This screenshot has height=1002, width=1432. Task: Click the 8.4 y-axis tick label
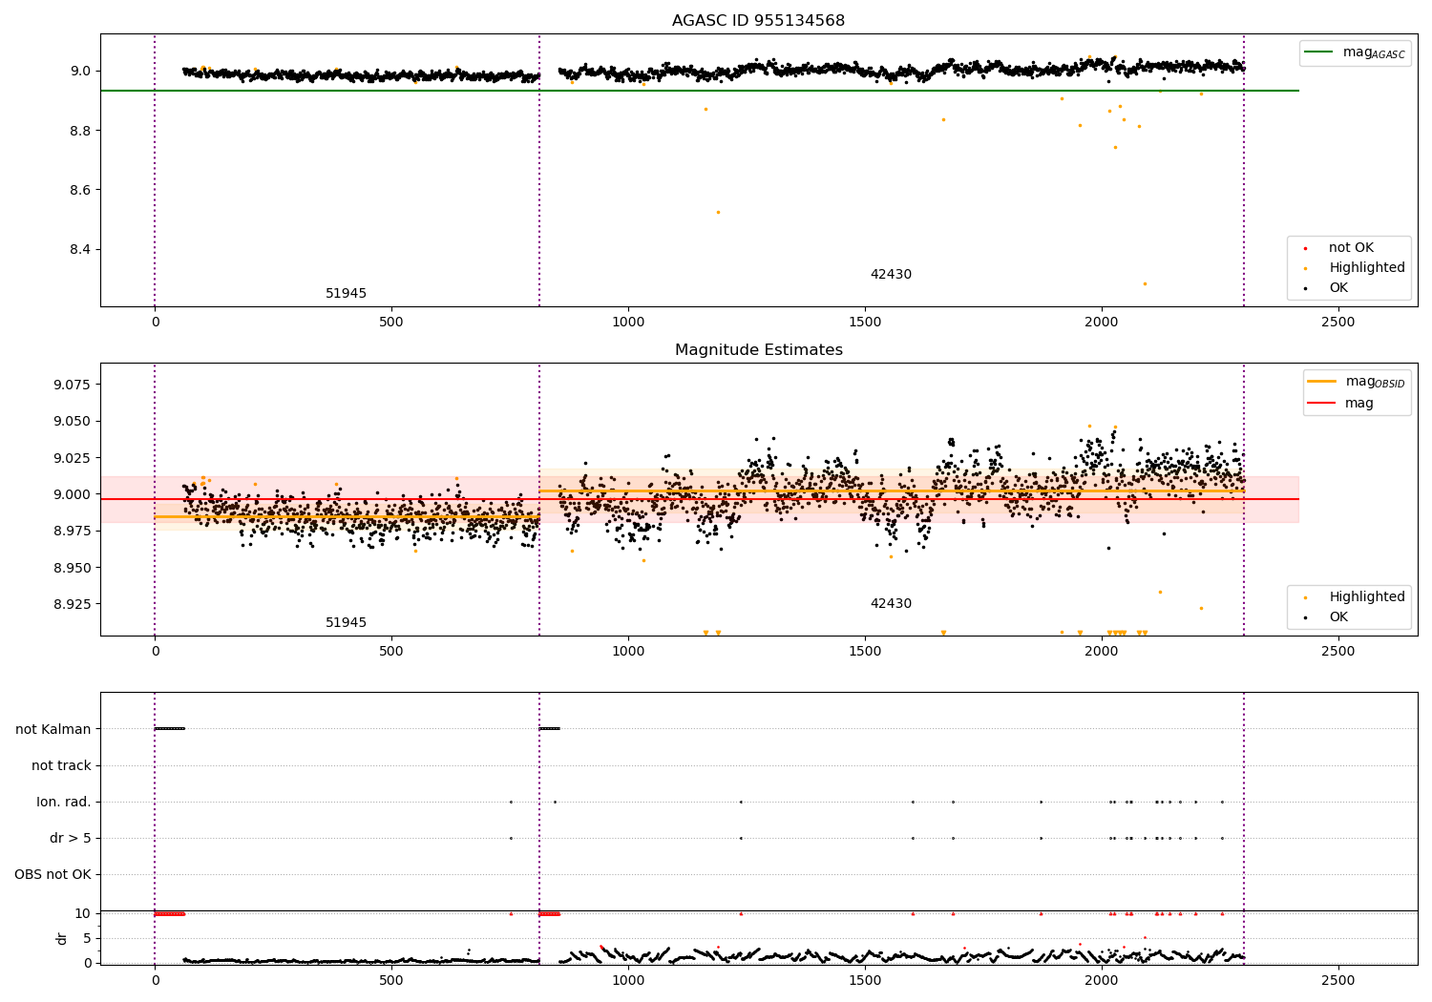tap(80, 250)
